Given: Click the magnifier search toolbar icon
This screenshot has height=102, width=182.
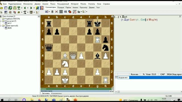Looking at the screenshot, I should coord(18,12).
